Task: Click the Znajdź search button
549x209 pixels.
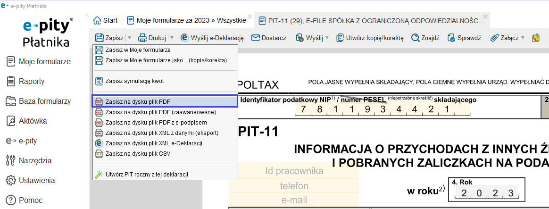Action: pyautogui.click(x=425, y=38)
